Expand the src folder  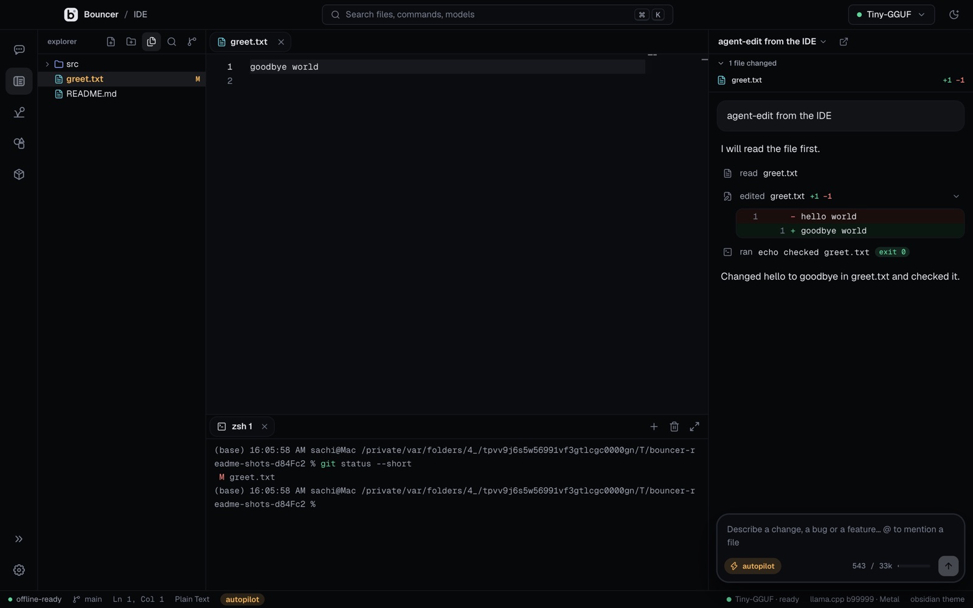click(x=122, y=64)
